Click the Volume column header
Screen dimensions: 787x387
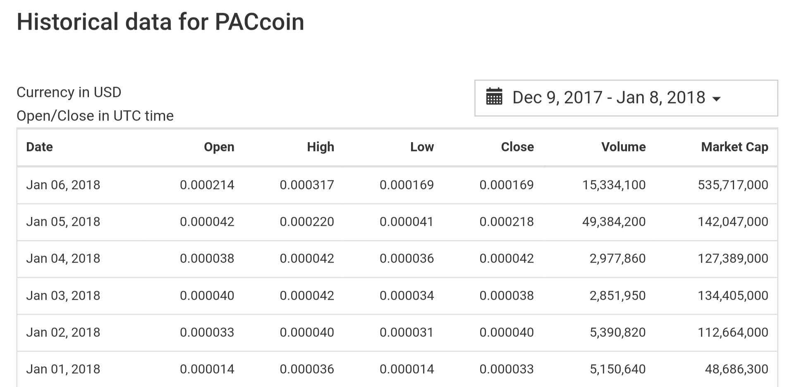623,147
